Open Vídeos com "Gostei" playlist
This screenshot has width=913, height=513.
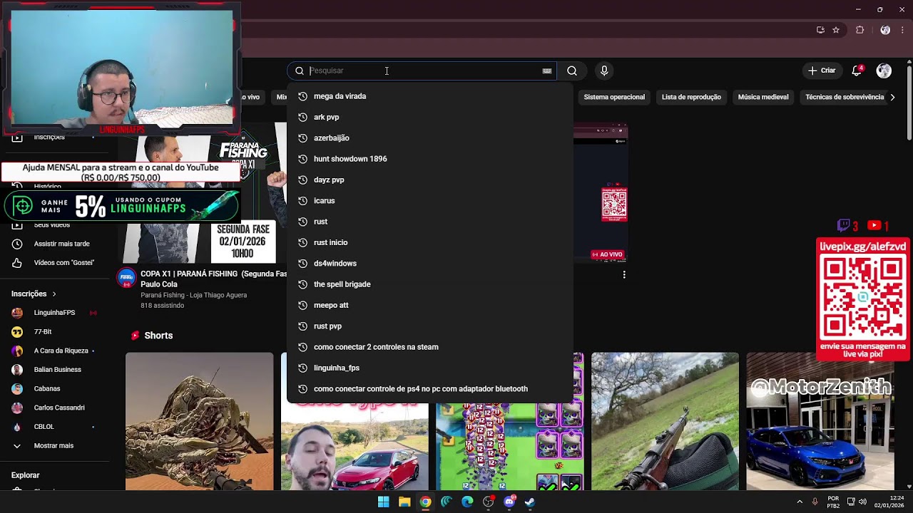(x=64, y=262)
